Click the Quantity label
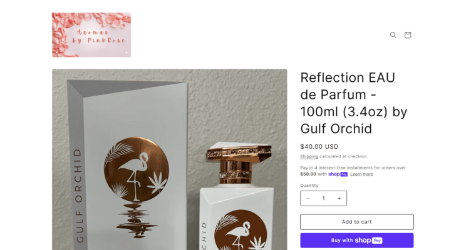Viewport: 476px width, 250px height. [x=309, y=186]
